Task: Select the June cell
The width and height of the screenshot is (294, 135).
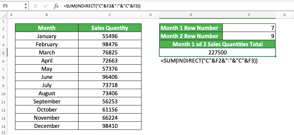Action: pos(47,77)
